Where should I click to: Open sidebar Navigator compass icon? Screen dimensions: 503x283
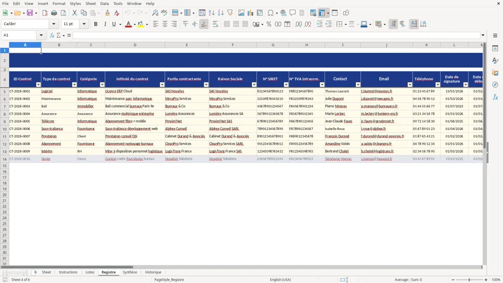495,85
